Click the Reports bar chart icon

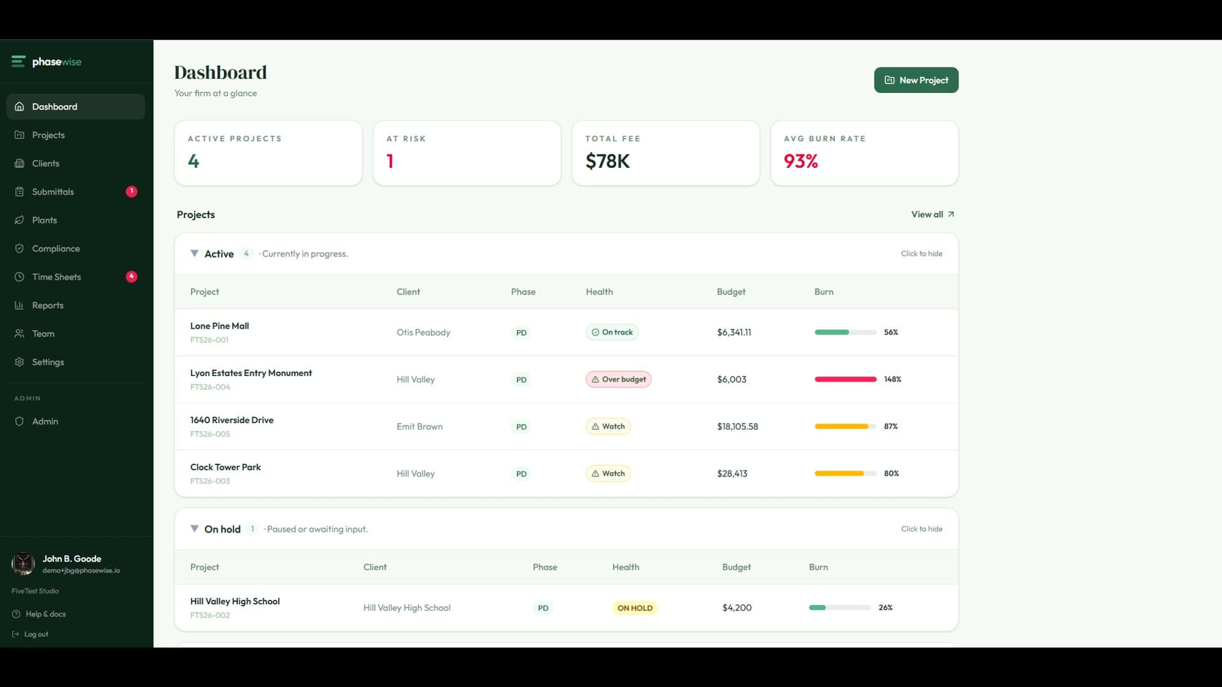tap(19, 305)
